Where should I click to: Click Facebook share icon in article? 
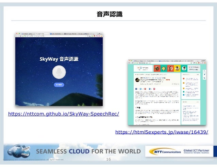coord(136,89)
